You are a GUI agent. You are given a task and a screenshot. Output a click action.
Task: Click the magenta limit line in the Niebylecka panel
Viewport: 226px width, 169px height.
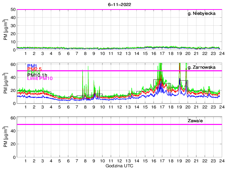tap(106, 10)
